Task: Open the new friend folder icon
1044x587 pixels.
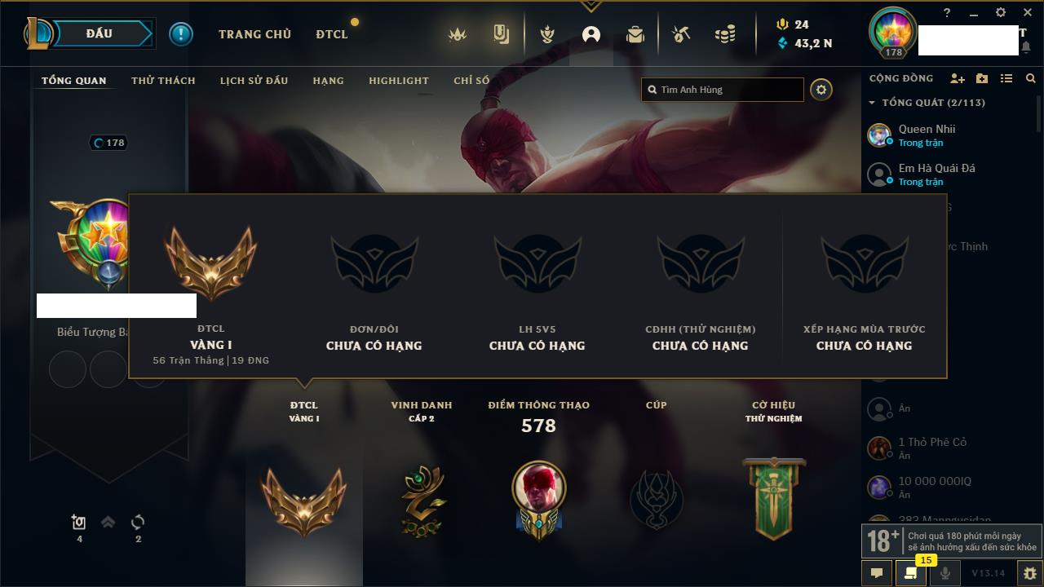Action: pyautogui.click(x=982, y=79)
